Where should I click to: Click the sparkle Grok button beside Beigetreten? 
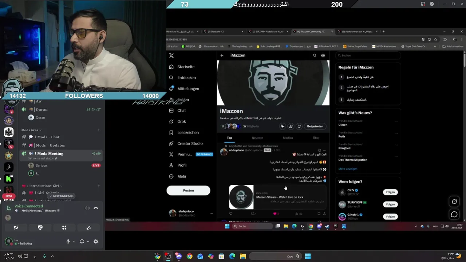tap(283, 126)
